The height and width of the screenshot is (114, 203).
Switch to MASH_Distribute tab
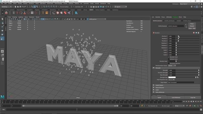(x=169, y=21)
